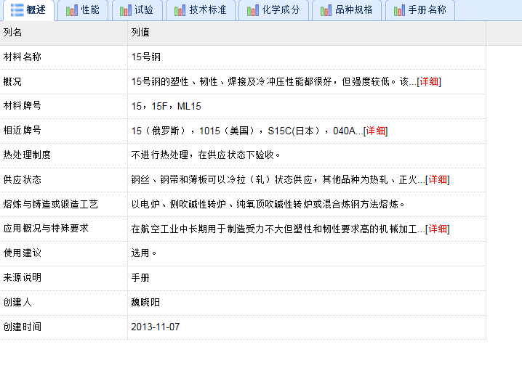
Task: Select the 来源说明 label cell
Action: point(63,278)
